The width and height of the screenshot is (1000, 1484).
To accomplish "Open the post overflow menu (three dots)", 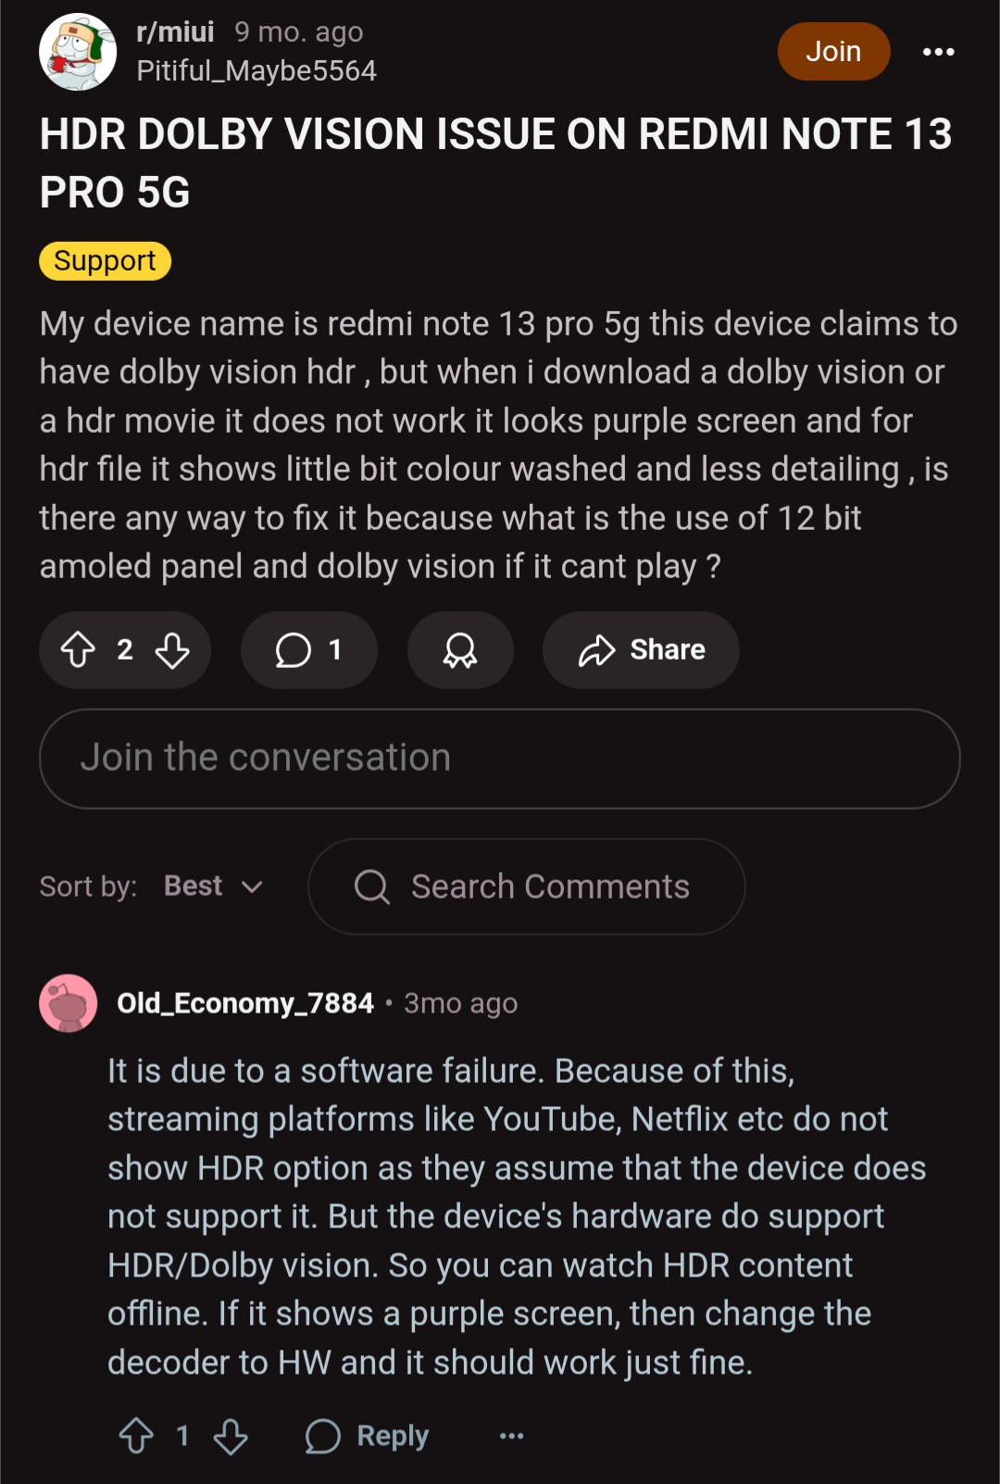I will (x=938, y=52).
